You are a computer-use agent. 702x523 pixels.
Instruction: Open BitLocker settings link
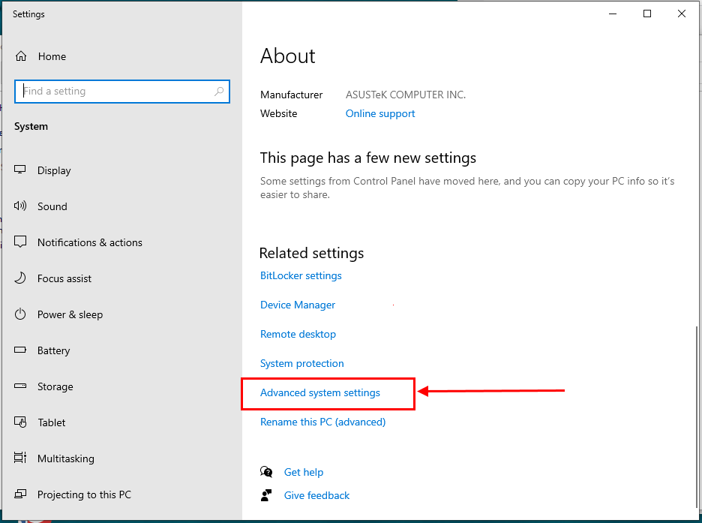pyautogui.click(x=301, y=276)
